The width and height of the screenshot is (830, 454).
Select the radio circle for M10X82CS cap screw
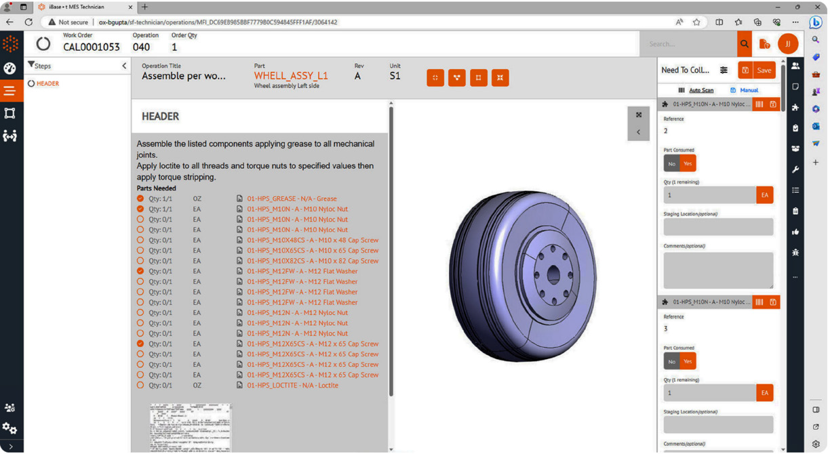pyautogui.click(x=140, y=261)
